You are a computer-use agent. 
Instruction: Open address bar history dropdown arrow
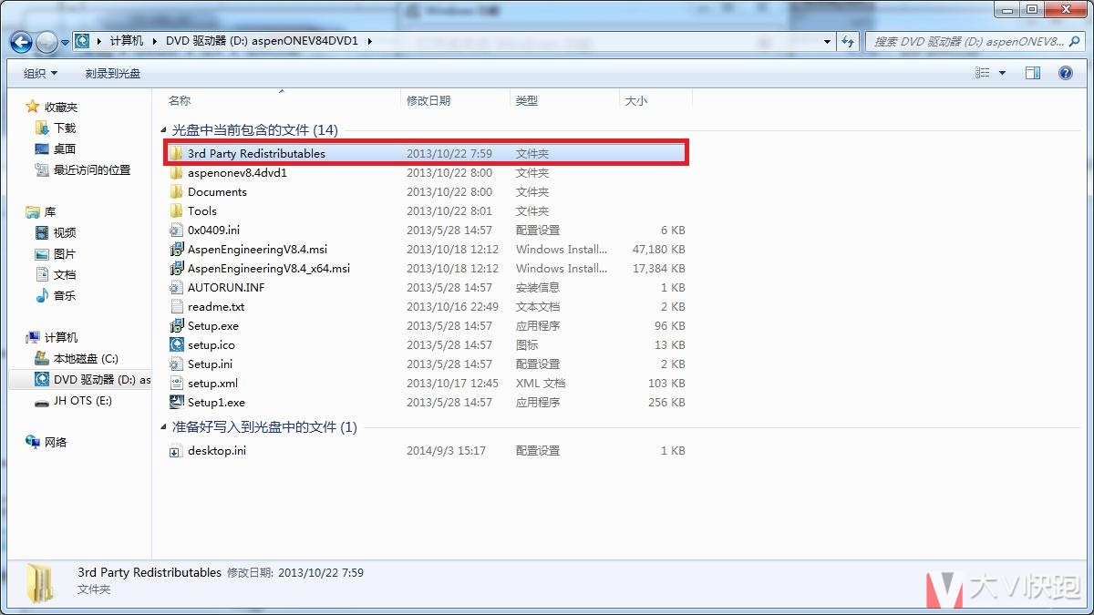(x=827, y=42)
